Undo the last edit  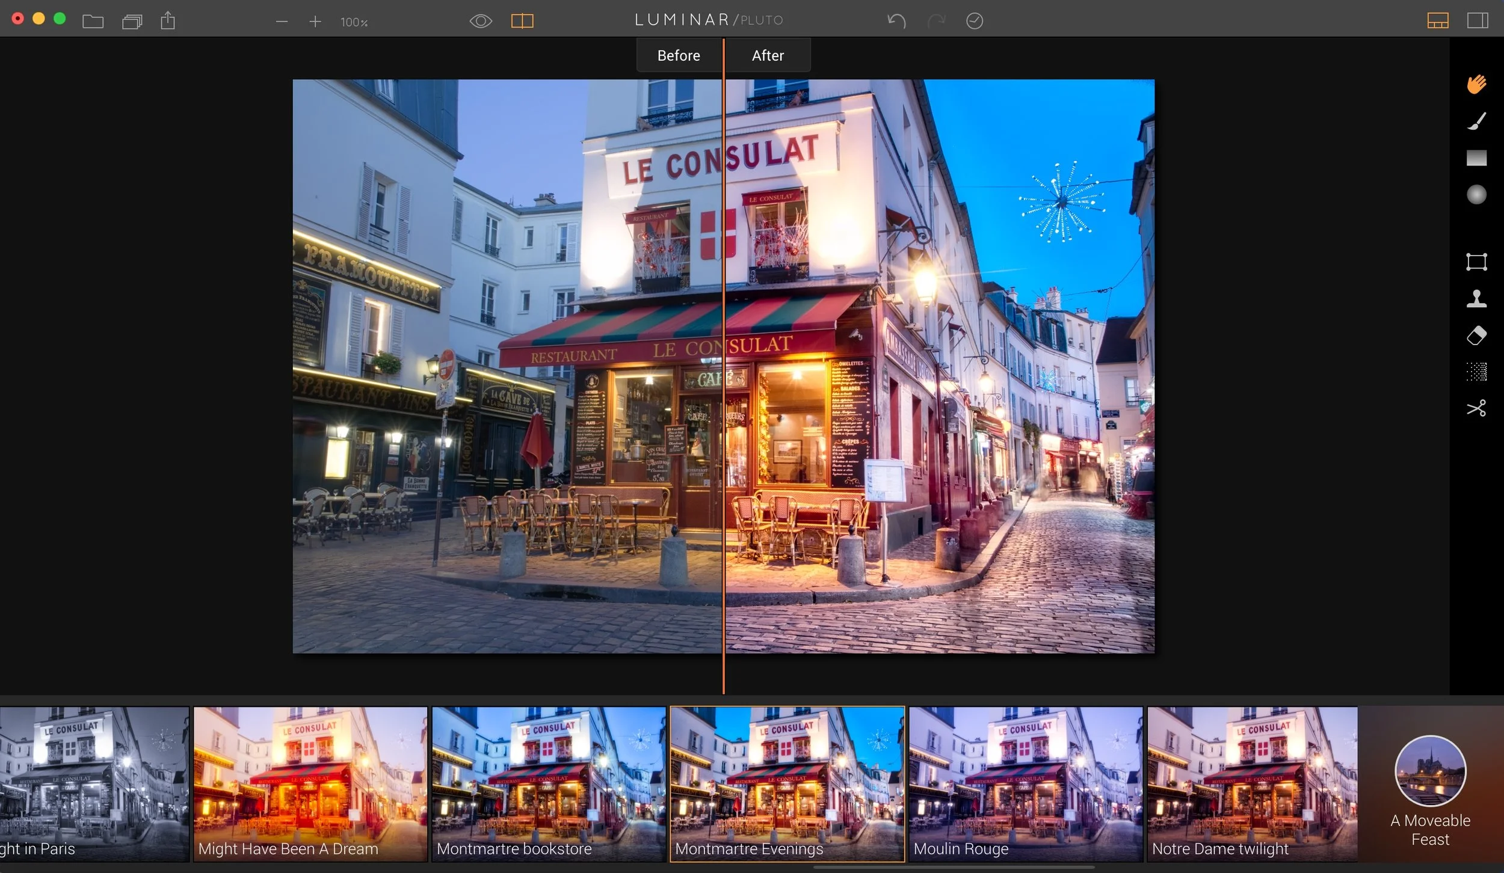coord(896,21)
